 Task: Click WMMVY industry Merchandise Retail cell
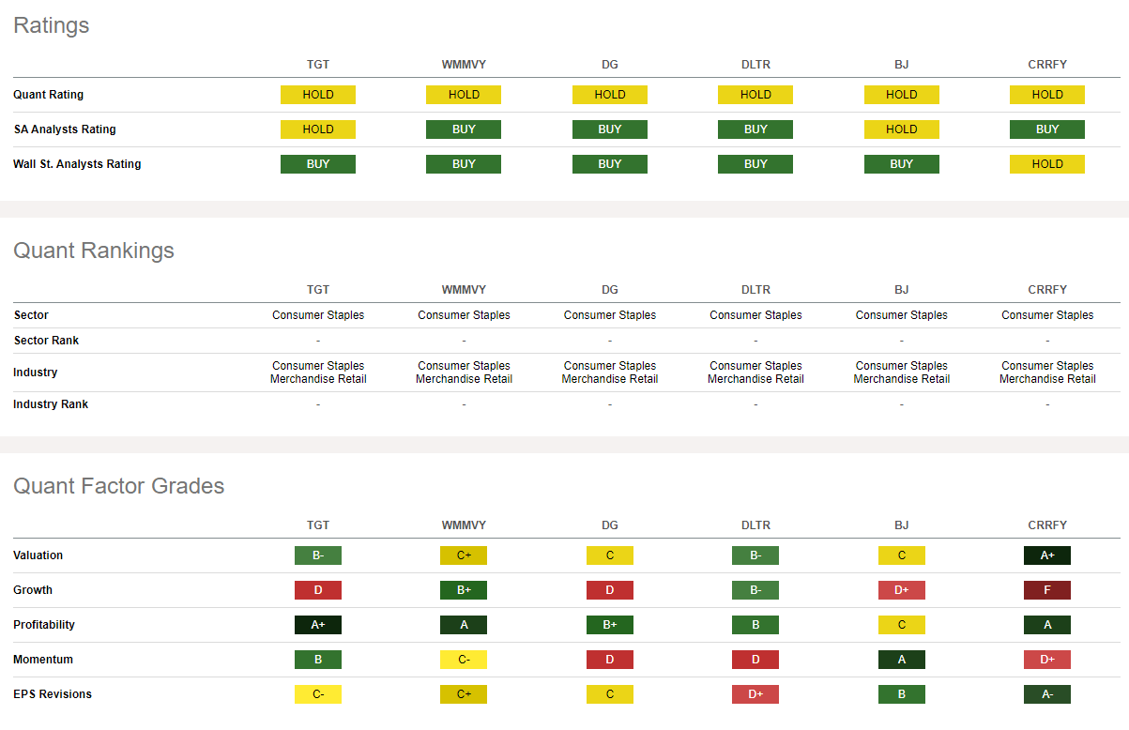[464, 373]
